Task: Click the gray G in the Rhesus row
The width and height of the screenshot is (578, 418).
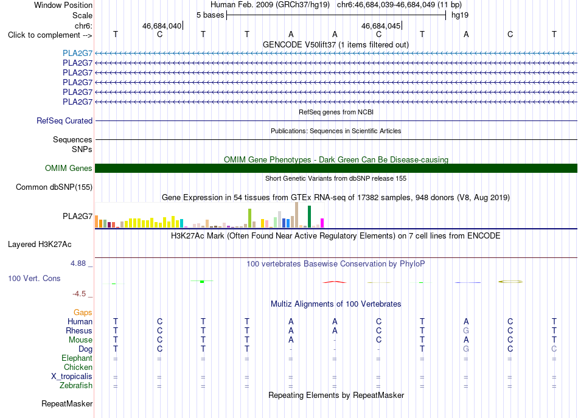Action: (466, 330)
